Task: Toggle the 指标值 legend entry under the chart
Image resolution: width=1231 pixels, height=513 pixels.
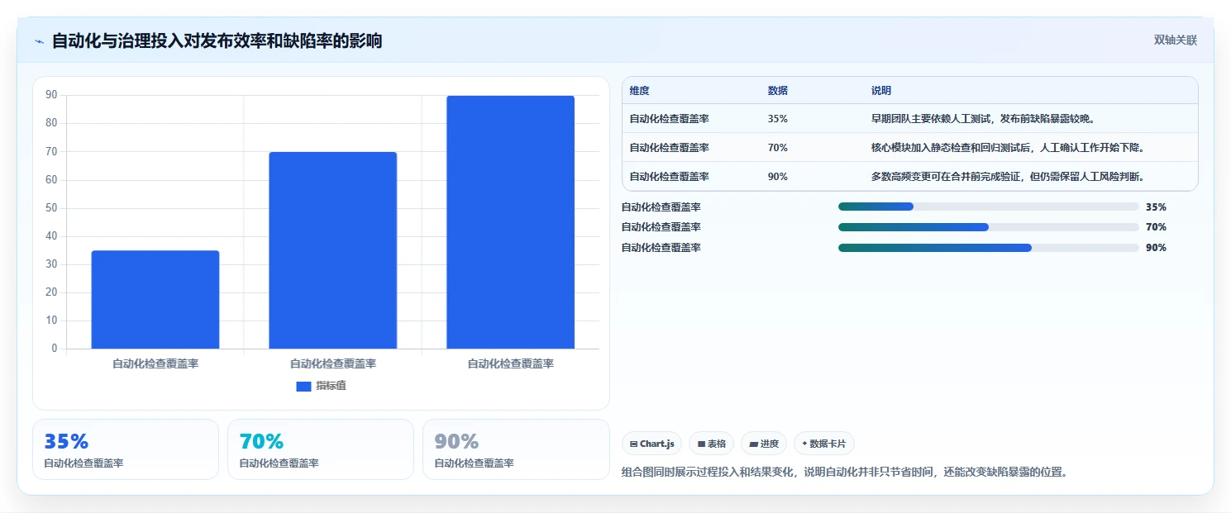Action: [321, 386]
